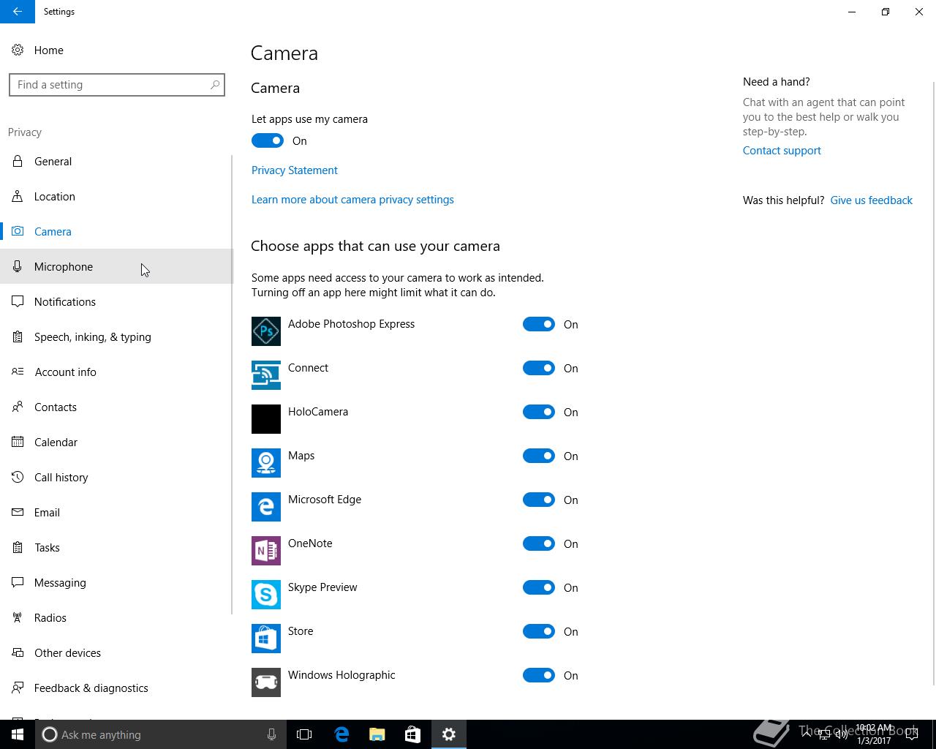Open Feedback & diagnostics page
Viewport: 936px width, 749px height.
116,688
